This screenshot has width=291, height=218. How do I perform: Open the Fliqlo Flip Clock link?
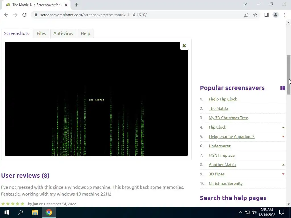pyautogui.click(x=223, y=99)
